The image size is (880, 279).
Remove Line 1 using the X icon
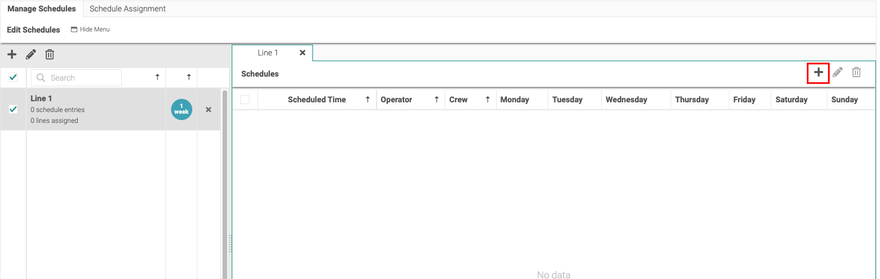(x=208, y=110)
